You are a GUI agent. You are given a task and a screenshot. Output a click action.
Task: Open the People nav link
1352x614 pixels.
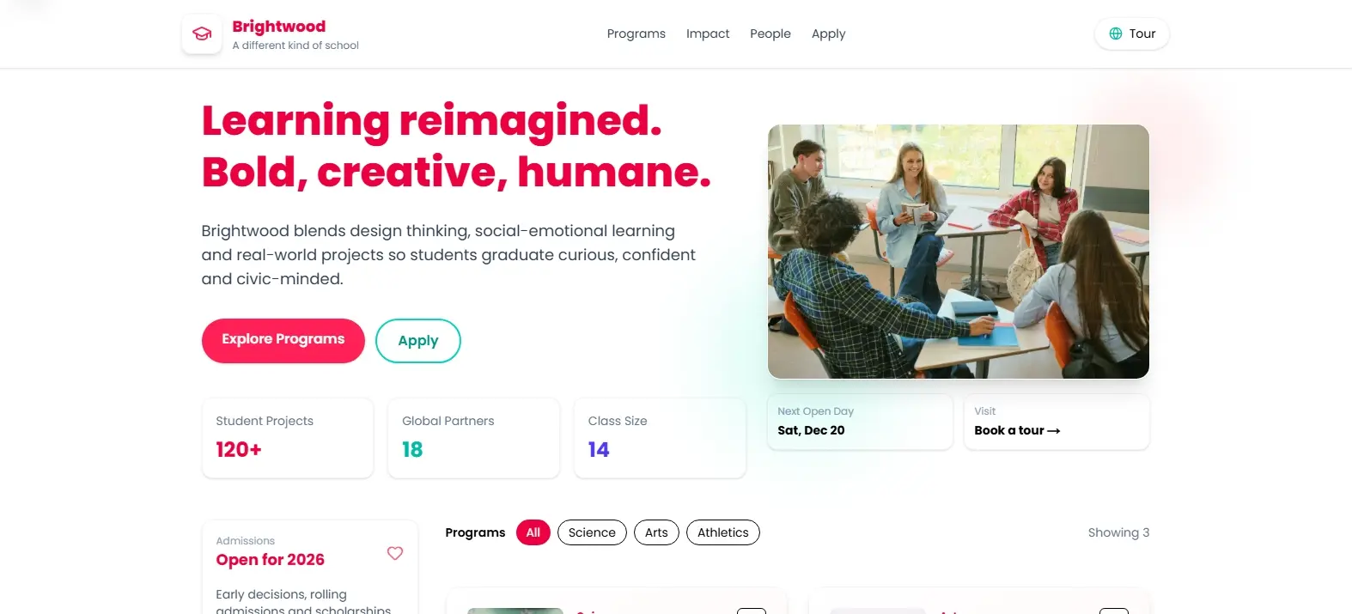pos(770,33)
